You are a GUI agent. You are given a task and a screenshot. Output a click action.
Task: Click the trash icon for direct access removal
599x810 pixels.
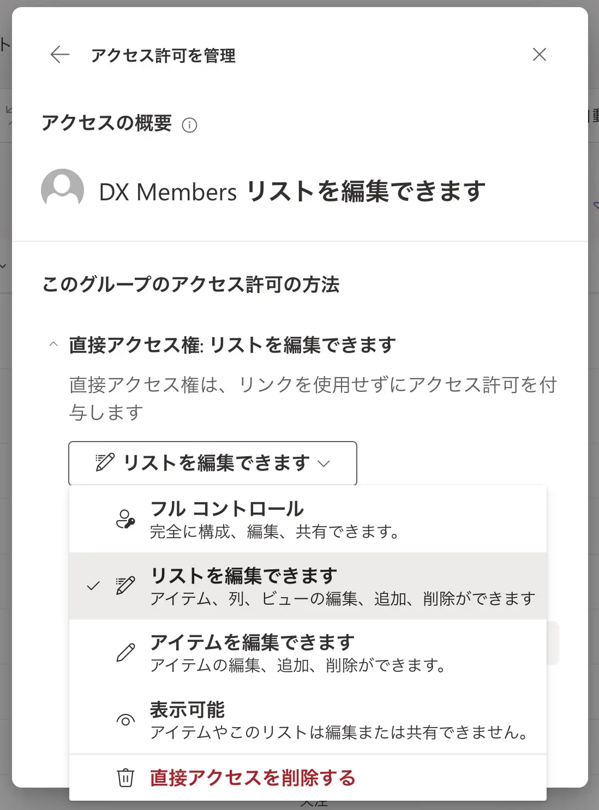click(x=125, y=778)
